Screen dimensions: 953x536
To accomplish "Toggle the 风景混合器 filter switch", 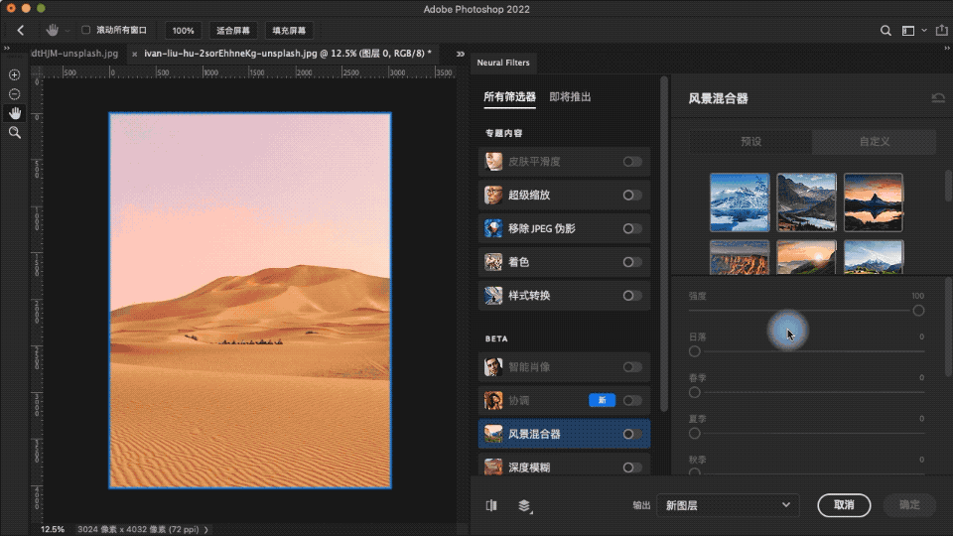I will pos(631,434).
